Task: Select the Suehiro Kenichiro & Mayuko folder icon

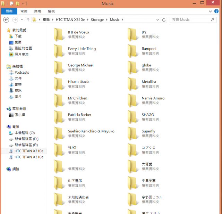Action: (x=59, y=134)
